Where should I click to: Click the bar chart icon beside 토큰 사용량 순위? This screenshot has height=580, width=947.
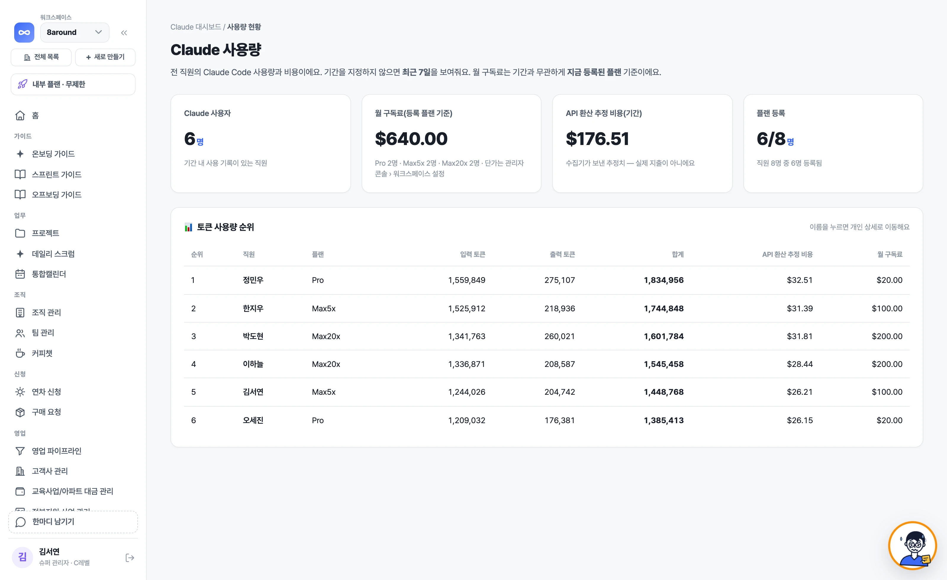point(188,227)
